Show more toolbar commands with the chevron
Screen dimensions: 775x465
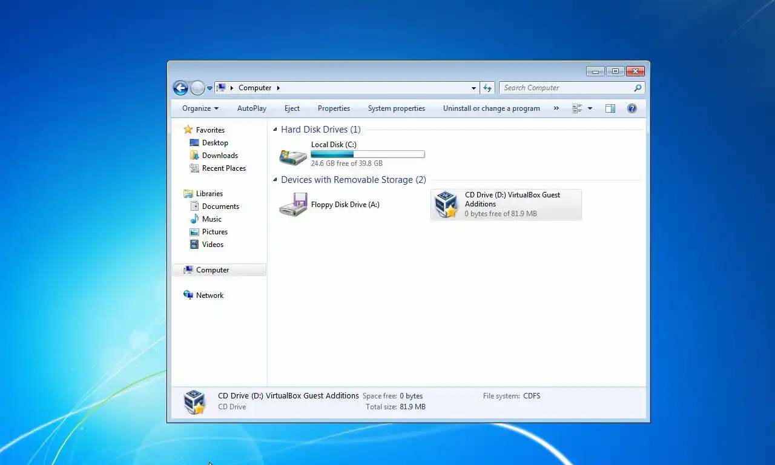tap(556, 108)
